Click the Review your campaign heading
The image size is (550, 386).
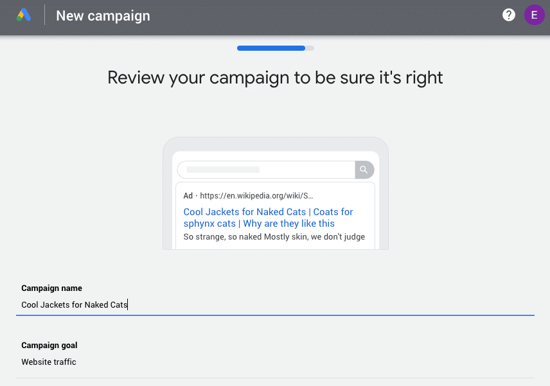(x=275, y=78)
